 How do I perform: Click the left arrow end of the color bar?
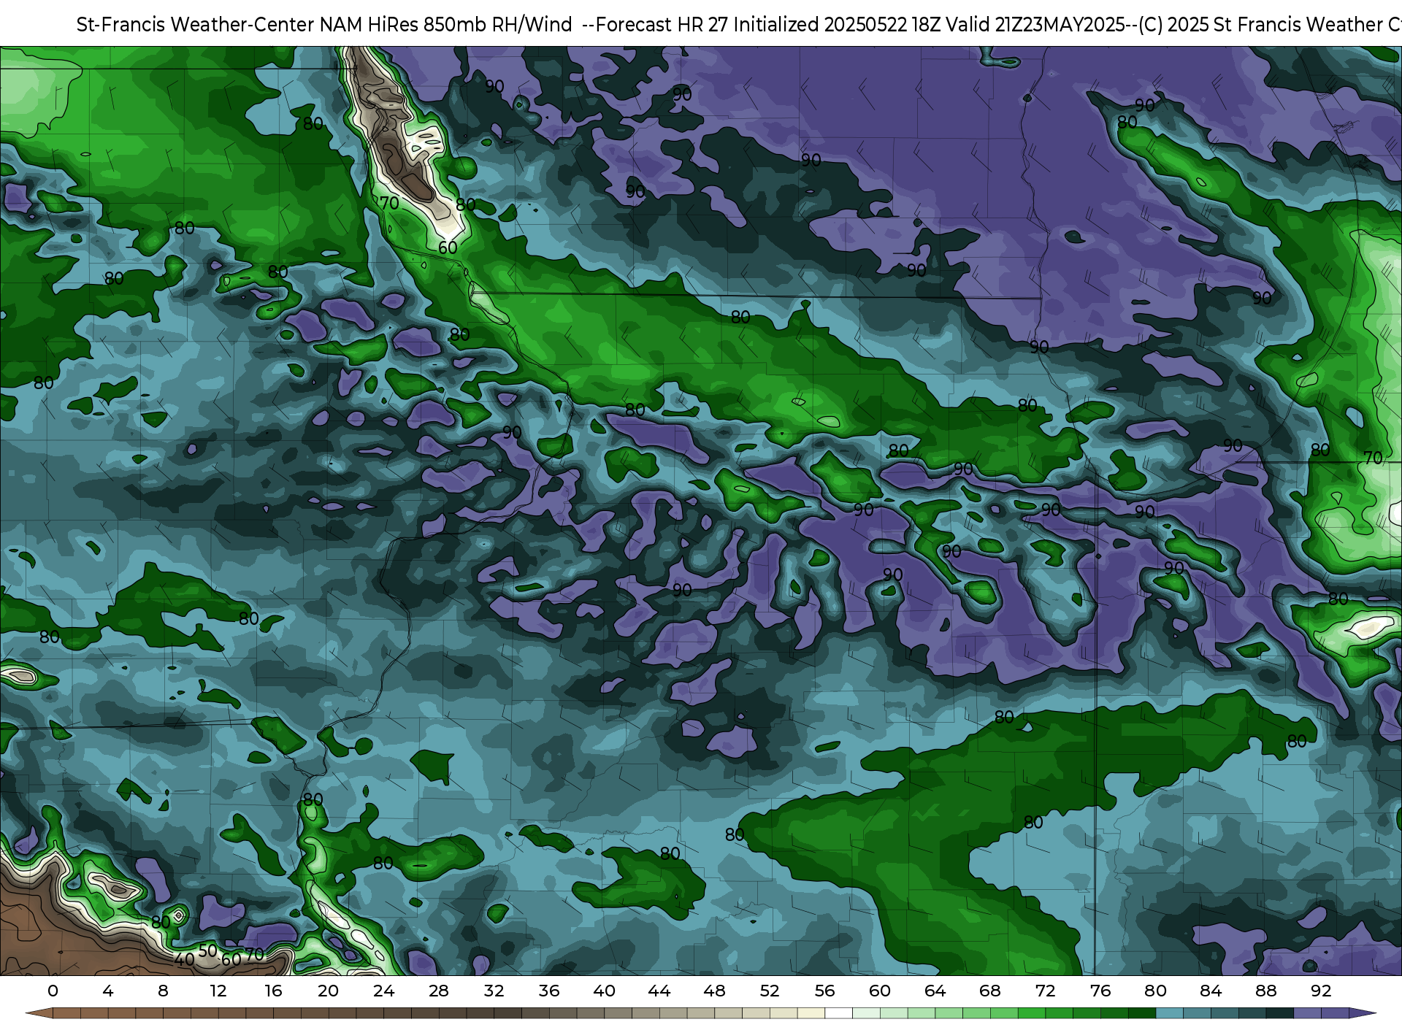point(39,1013)
